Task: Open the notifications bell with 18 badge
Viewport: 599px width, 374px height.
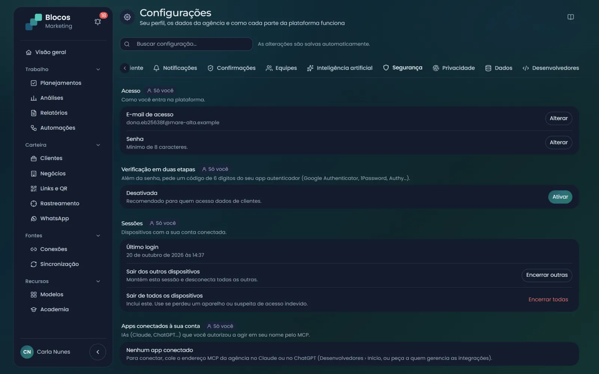Action: pyautogui.click(x=98, y=22)
